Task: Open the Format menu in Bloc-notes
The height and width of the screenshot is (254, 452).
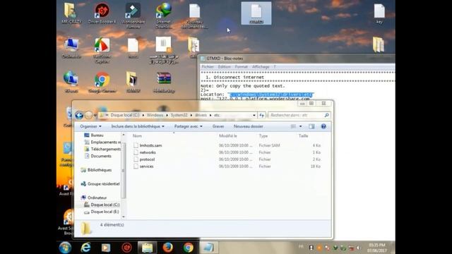Action: pyautogui.click(x=242, y=67)
